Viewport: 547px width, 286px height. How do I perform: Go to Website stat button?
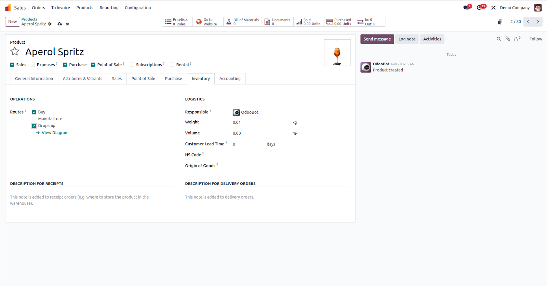pos(208,22)
